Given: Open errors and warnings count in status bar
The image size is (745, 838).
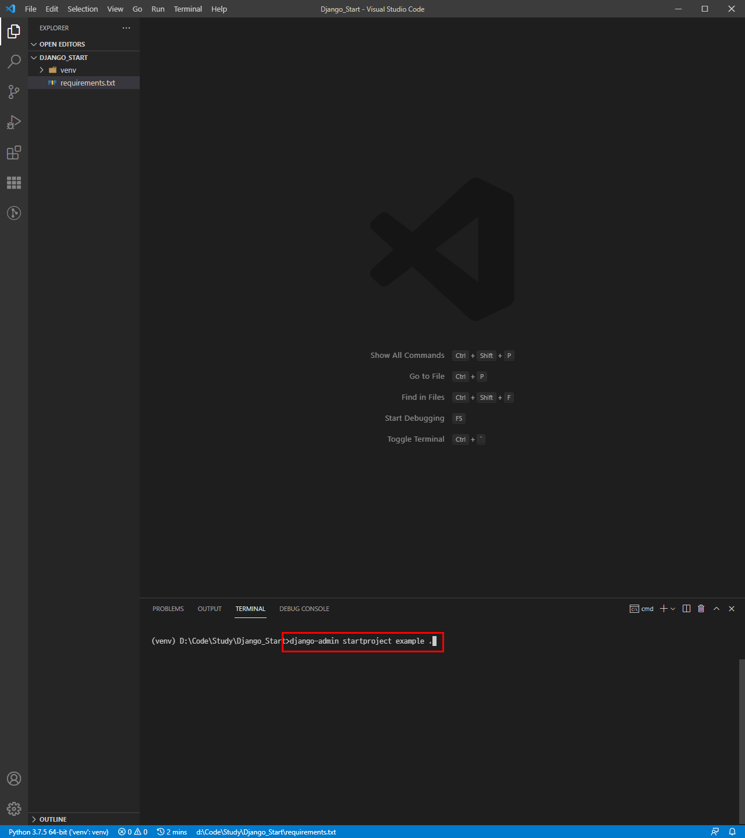Looking at the screenshot, I should click(133, 832).
